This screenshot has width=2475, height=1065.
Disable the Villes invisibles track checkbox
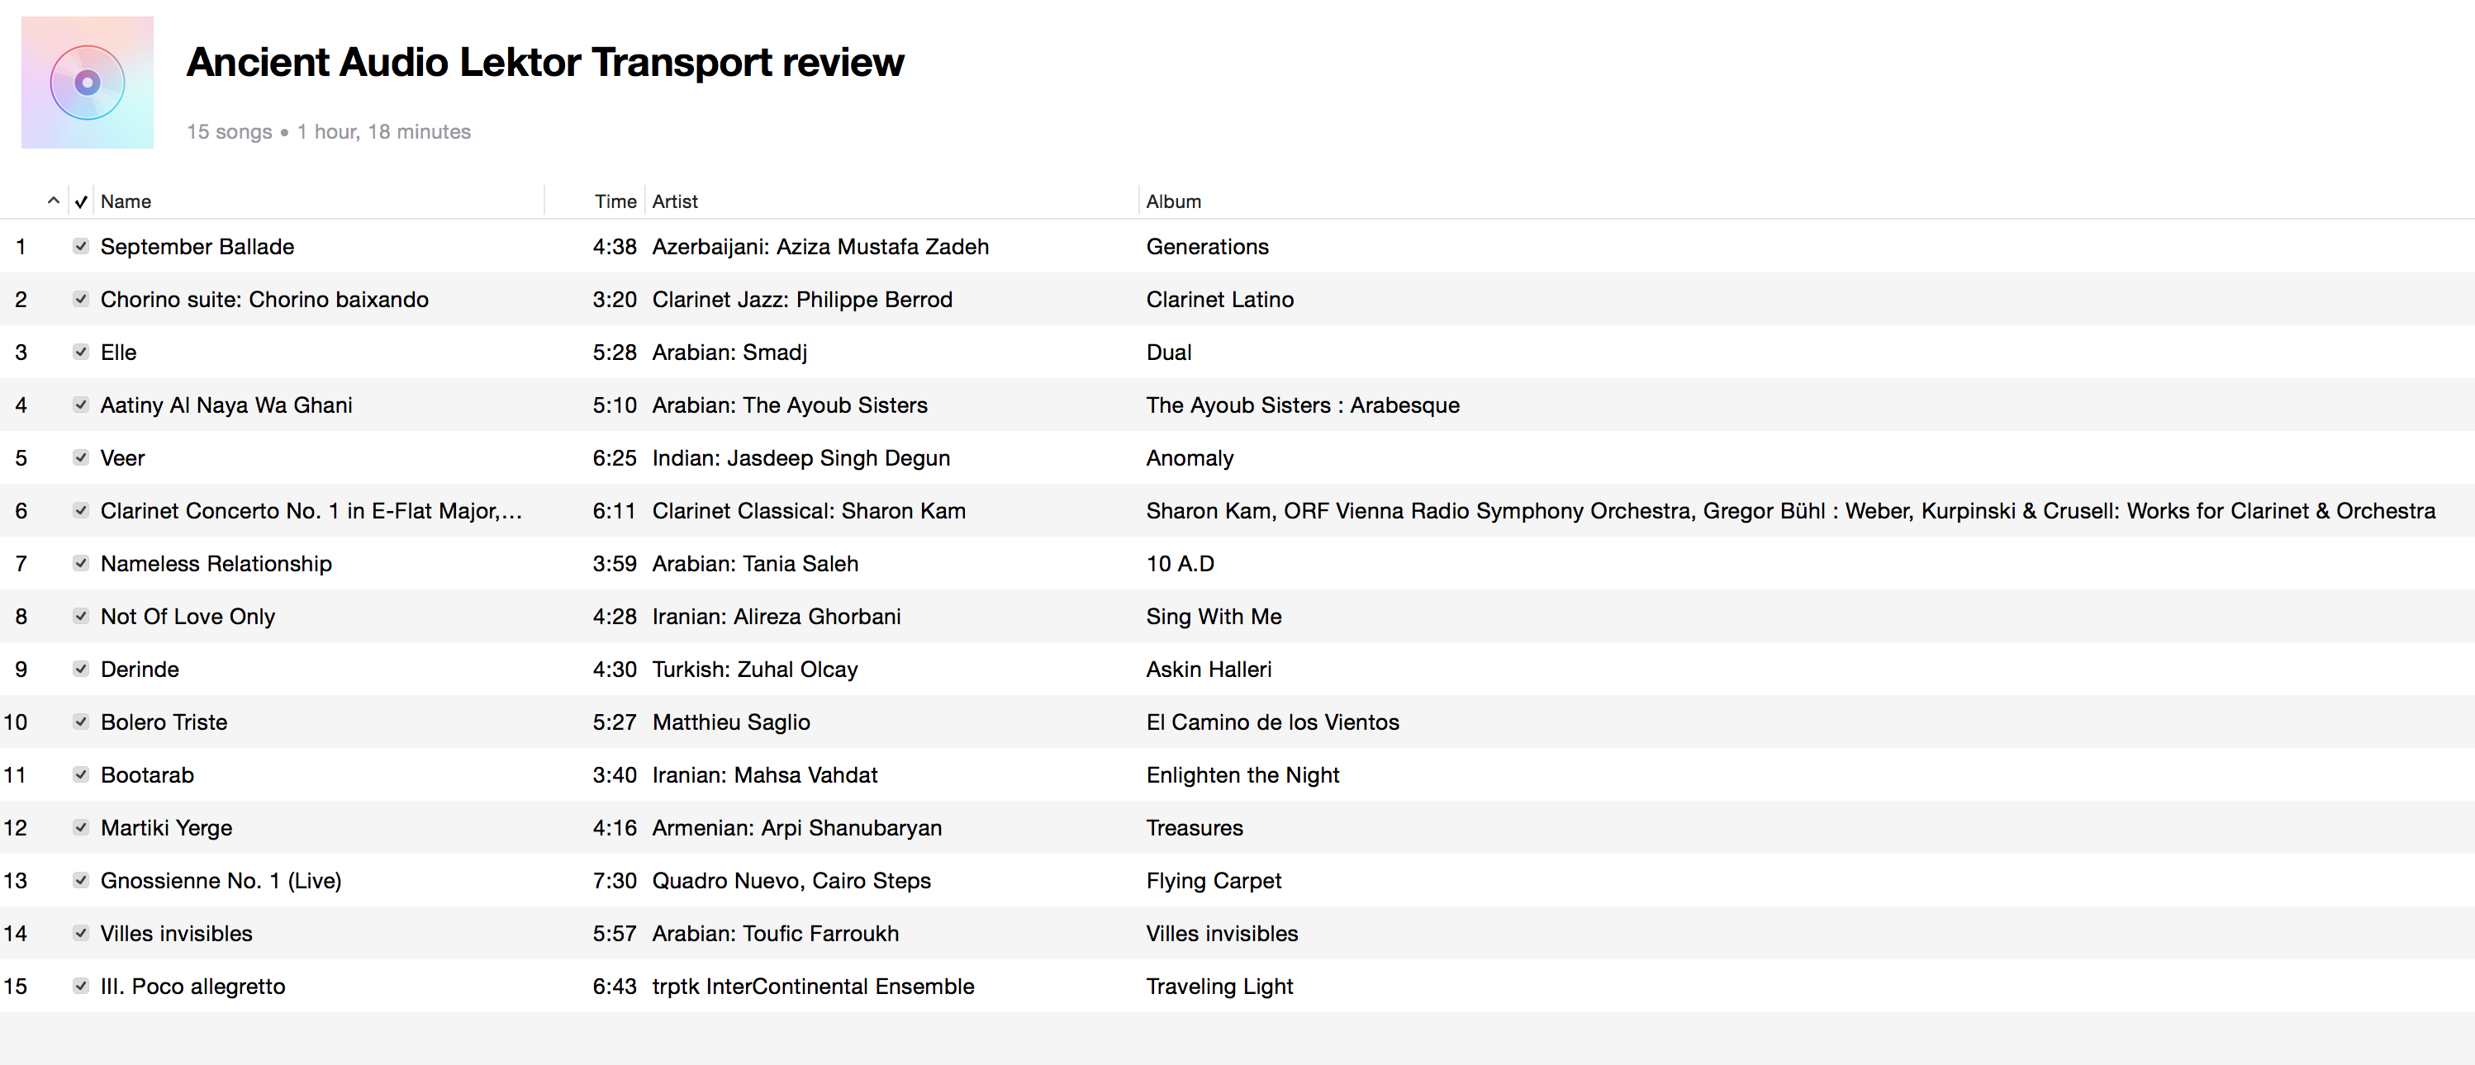click(x=81, y=932)
